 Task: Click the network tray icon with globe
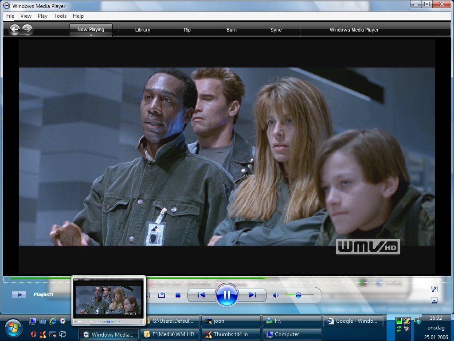point(417,321)
